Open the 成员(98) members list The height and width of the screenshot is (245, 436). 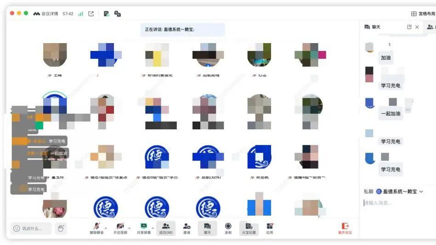coord(166,228)
